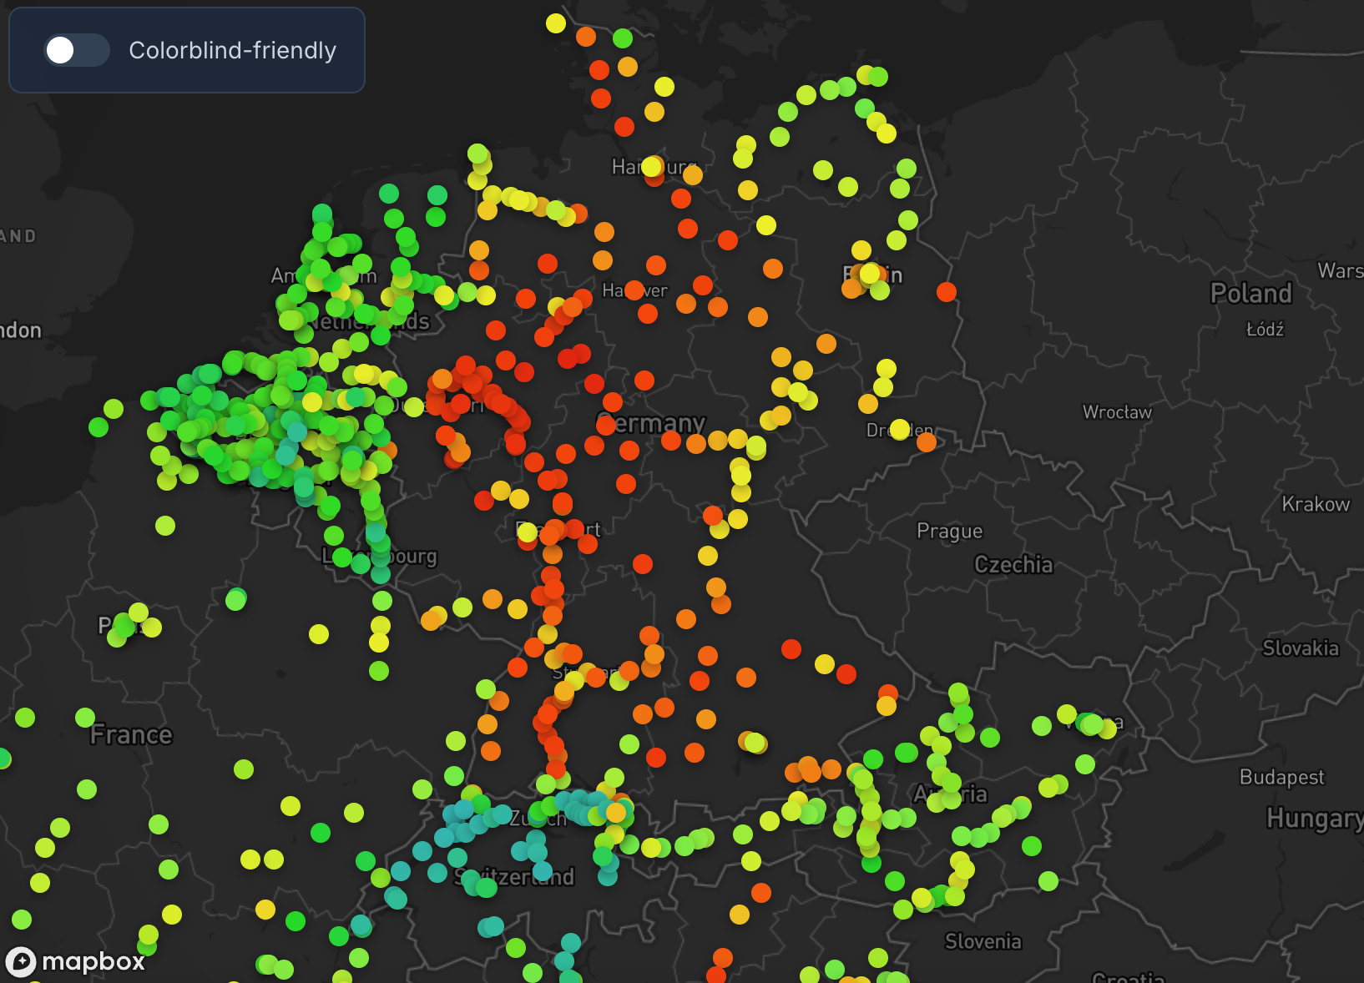Click the France country label

click(x=131, y=734)
